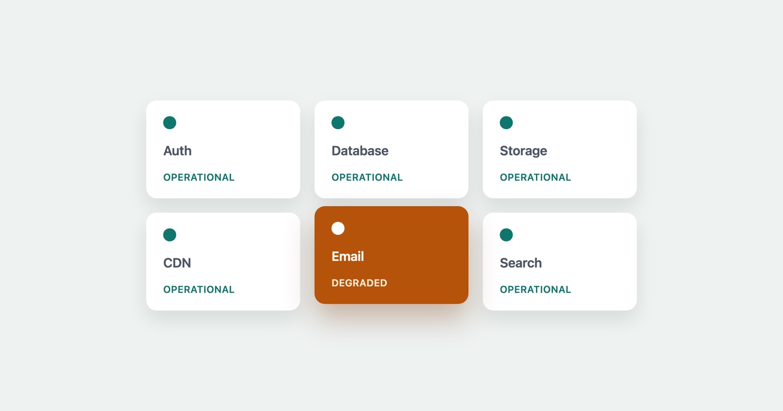
Task: Click the green status dot on CDN card
Action: click(170, 235)
